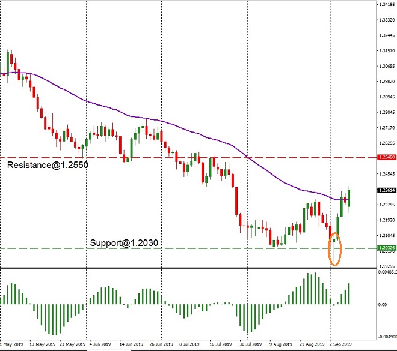Click the 1.22795 price axis label
The image size is (397, 351).
387,205
